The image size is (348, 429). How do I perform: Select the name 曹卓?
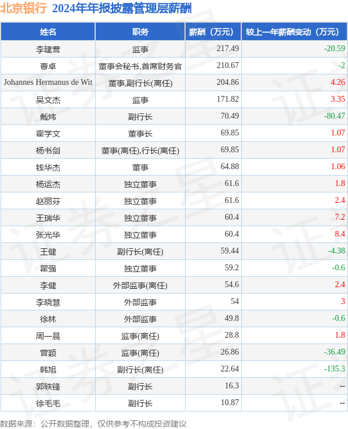[x=48, y=66]
